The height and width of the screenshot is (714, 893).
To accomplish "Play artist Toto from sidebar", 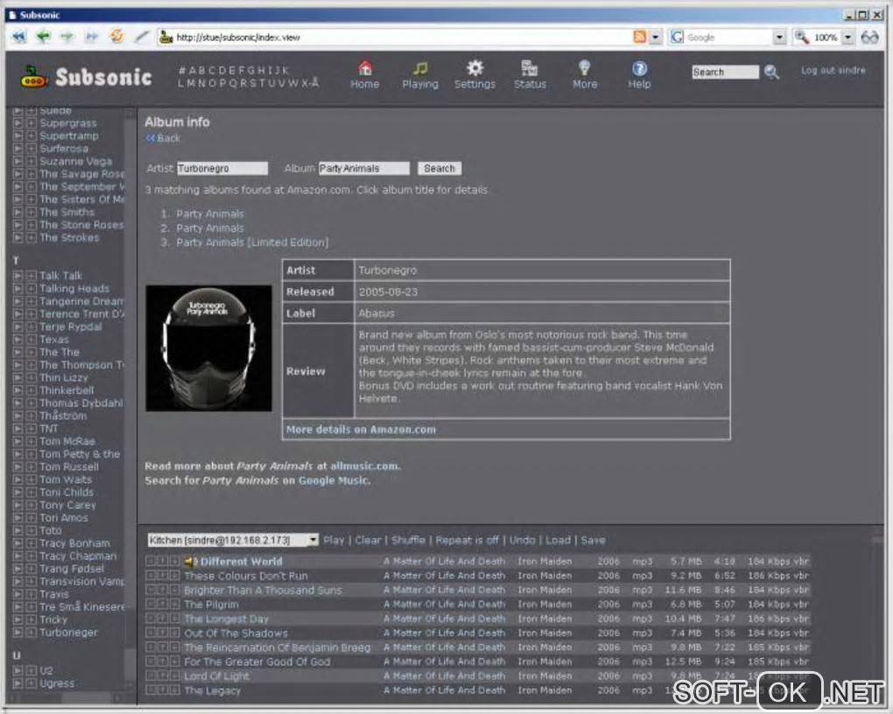I will pos(18,530).
